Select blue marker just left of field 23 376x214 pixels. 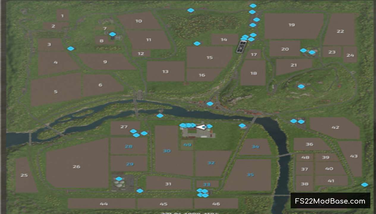[x=312, y=52]
